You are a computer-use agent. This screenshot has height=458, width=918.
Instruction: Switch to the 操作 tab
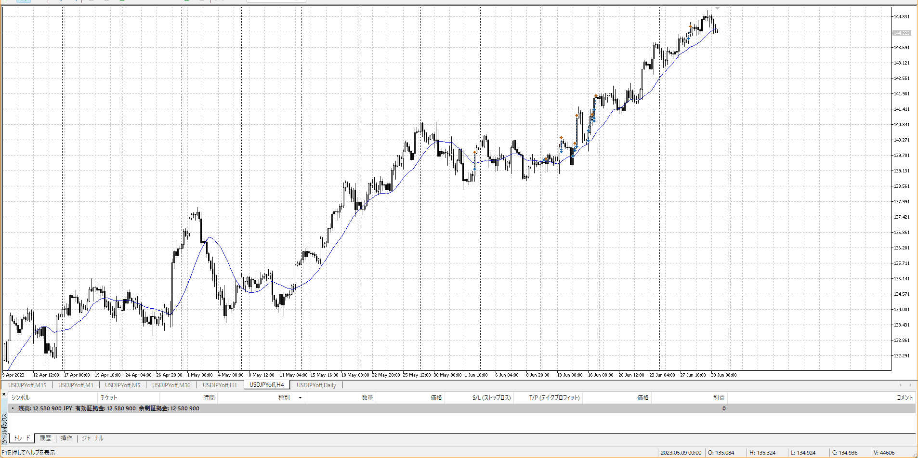(x=66, y=438)
